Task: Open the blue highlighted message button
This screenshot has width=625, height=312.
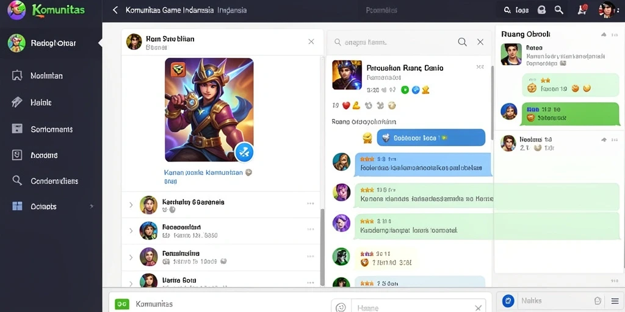Action: coord(431,138)
